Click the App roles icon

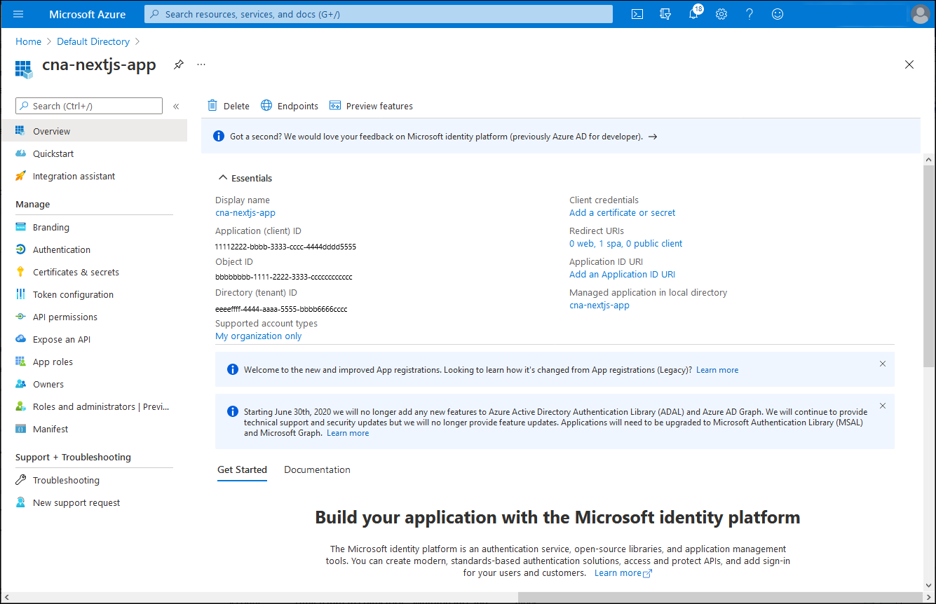pyautogui.click(x=20, y=362)
